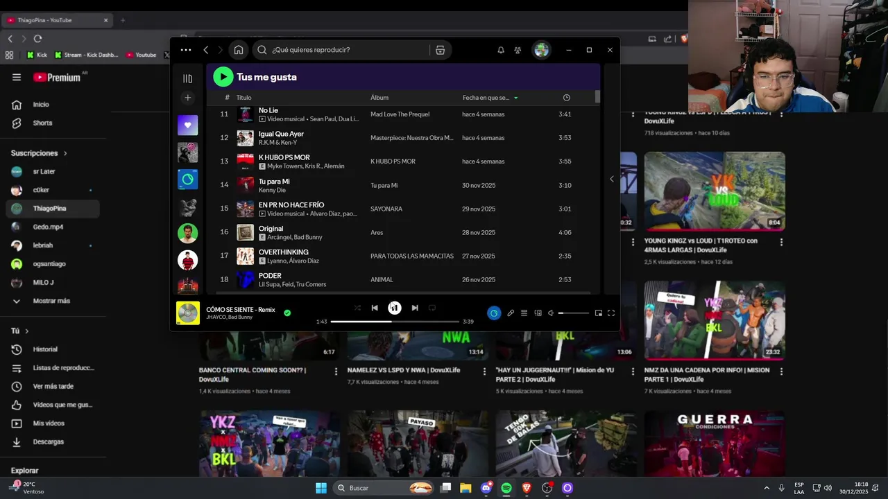Enter Spotify full screen mode
The image size is (888, 499).
click(x=611, y=313)
